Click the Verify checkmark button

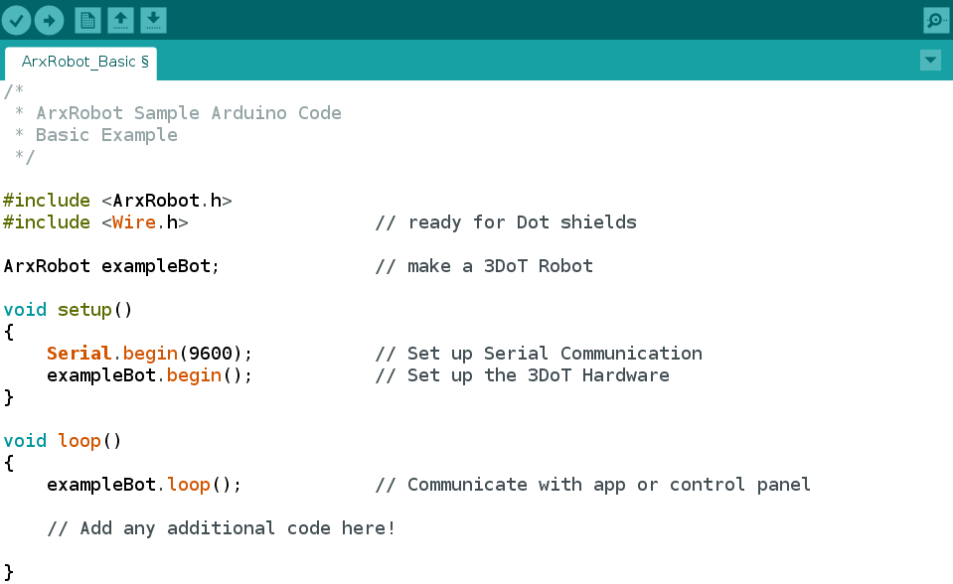tap(17, 21)
